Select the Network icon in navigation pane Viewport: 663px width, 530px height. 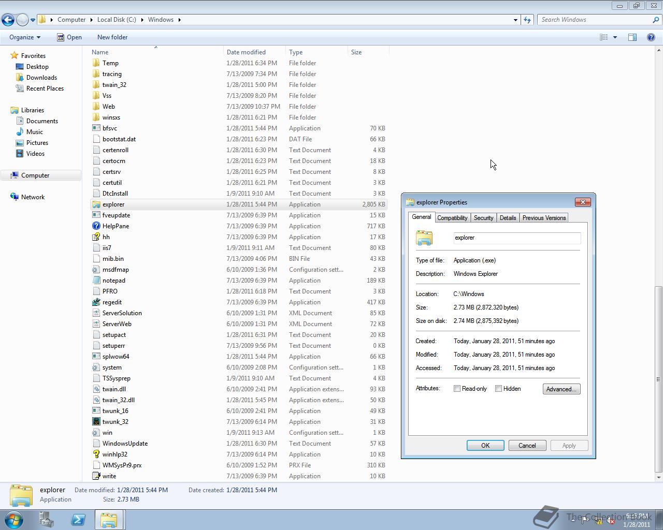[x=15, y=197]
